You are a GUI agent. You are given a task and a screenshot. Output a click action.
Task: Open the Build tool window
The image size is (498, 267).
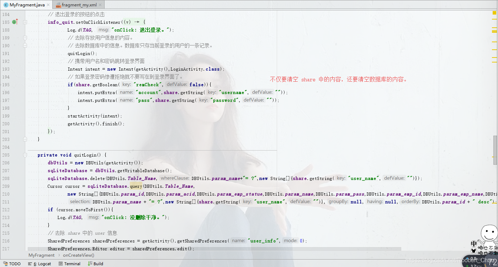pos(95,263)
